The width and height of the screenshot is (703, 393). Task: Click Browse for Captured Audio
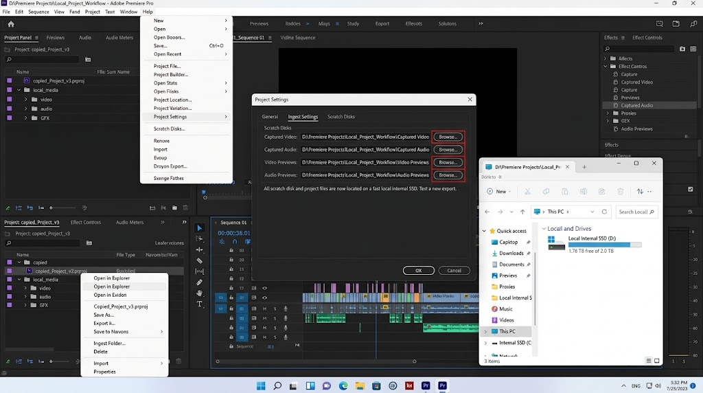click(x=448, y=150)
